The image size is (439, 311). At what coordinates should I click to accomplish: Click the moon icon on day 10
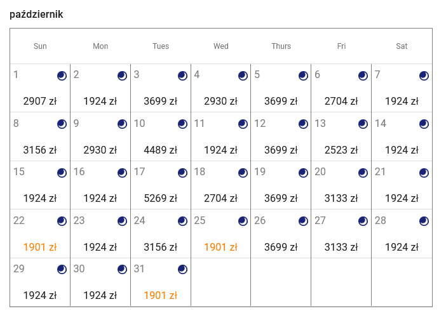(x=182, y=124)
